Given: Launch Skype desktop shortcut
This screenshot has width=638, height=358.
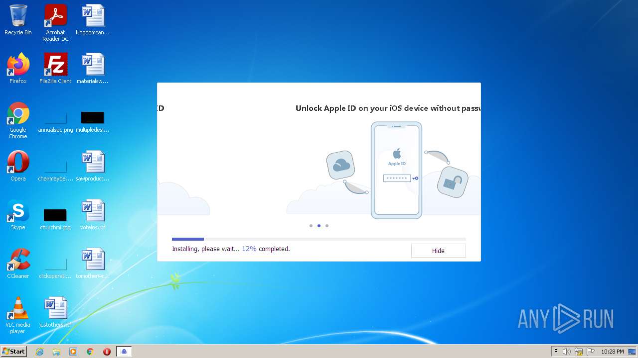Looking at the screenshot, I should pyautogui.click(x=18, y=215).
